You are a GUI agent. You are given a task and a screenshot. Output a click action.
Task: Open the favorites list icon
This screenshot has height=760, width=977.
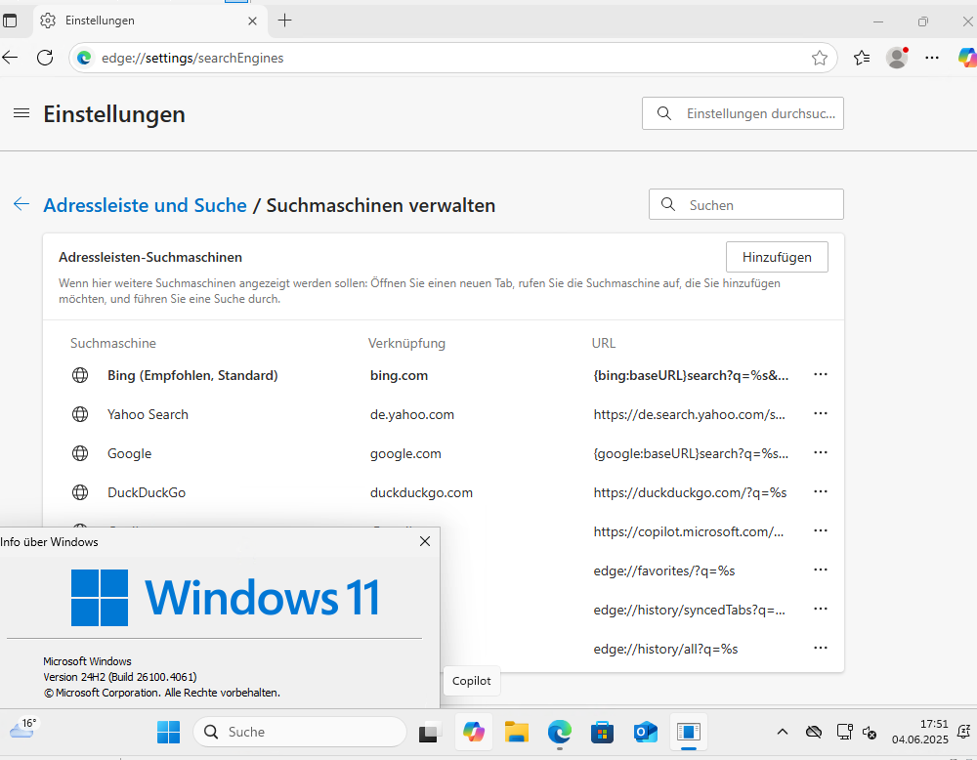862,58
